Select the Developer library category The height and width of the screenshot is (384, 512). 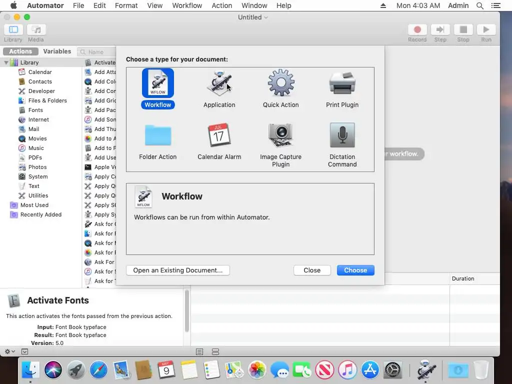pos(41,91)
